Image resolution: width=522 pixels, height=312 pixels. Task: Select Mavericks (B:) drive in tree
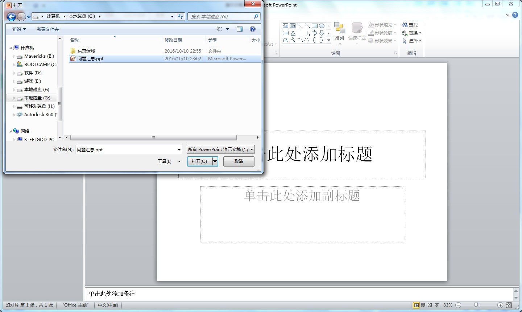pos(39,56)
